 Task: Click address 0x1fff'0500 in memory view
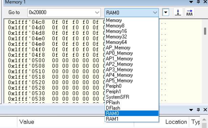click(26, 60)
